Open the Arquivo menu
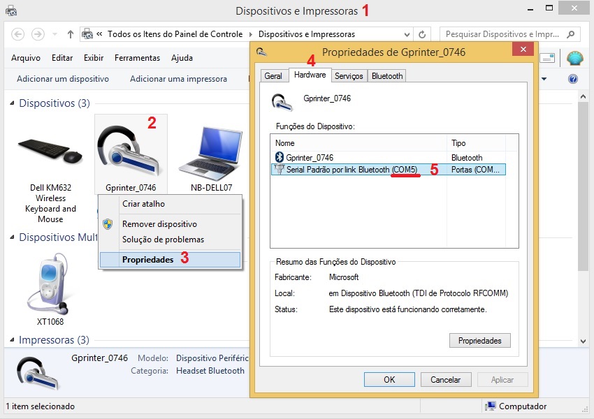 [26, 58]
